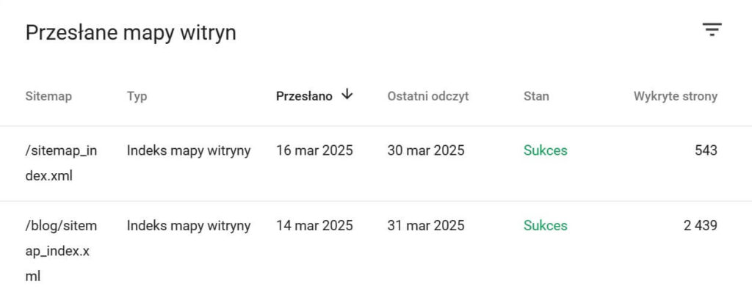Sort by Sitemap column header

[x=48, y=96]
